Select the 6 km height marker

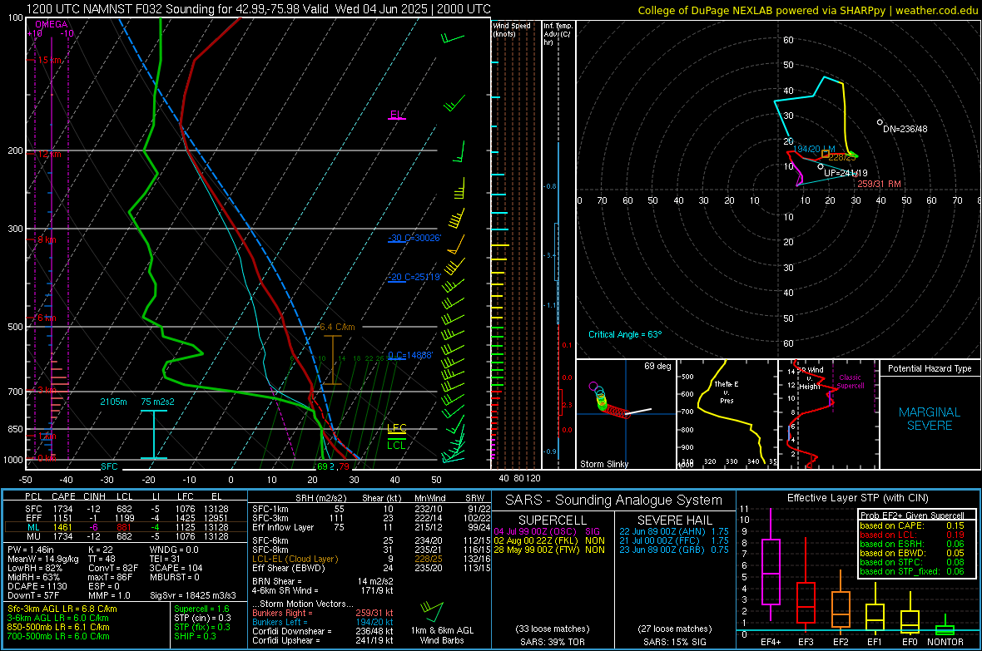tap(47, 318)
